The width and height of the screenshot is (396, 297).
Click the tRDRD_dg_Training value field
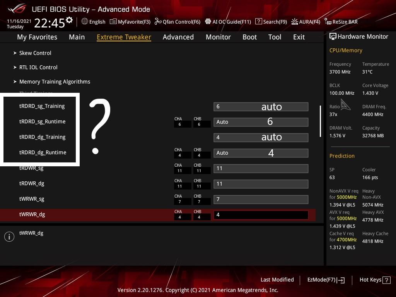pyautogui.click(x=261, y=137)
